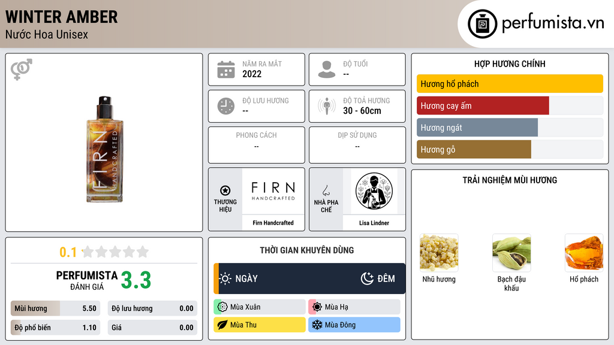Viewport: 614px width, 345px height.
Task: Click the 30 - 60cm sillage value
Action: [x=362, y=111]
